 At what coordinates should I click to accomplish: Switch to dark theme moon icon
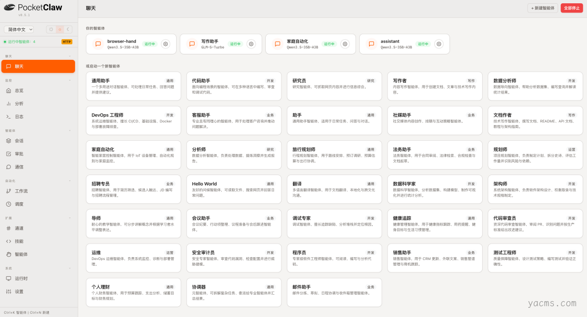pos(68,29)
